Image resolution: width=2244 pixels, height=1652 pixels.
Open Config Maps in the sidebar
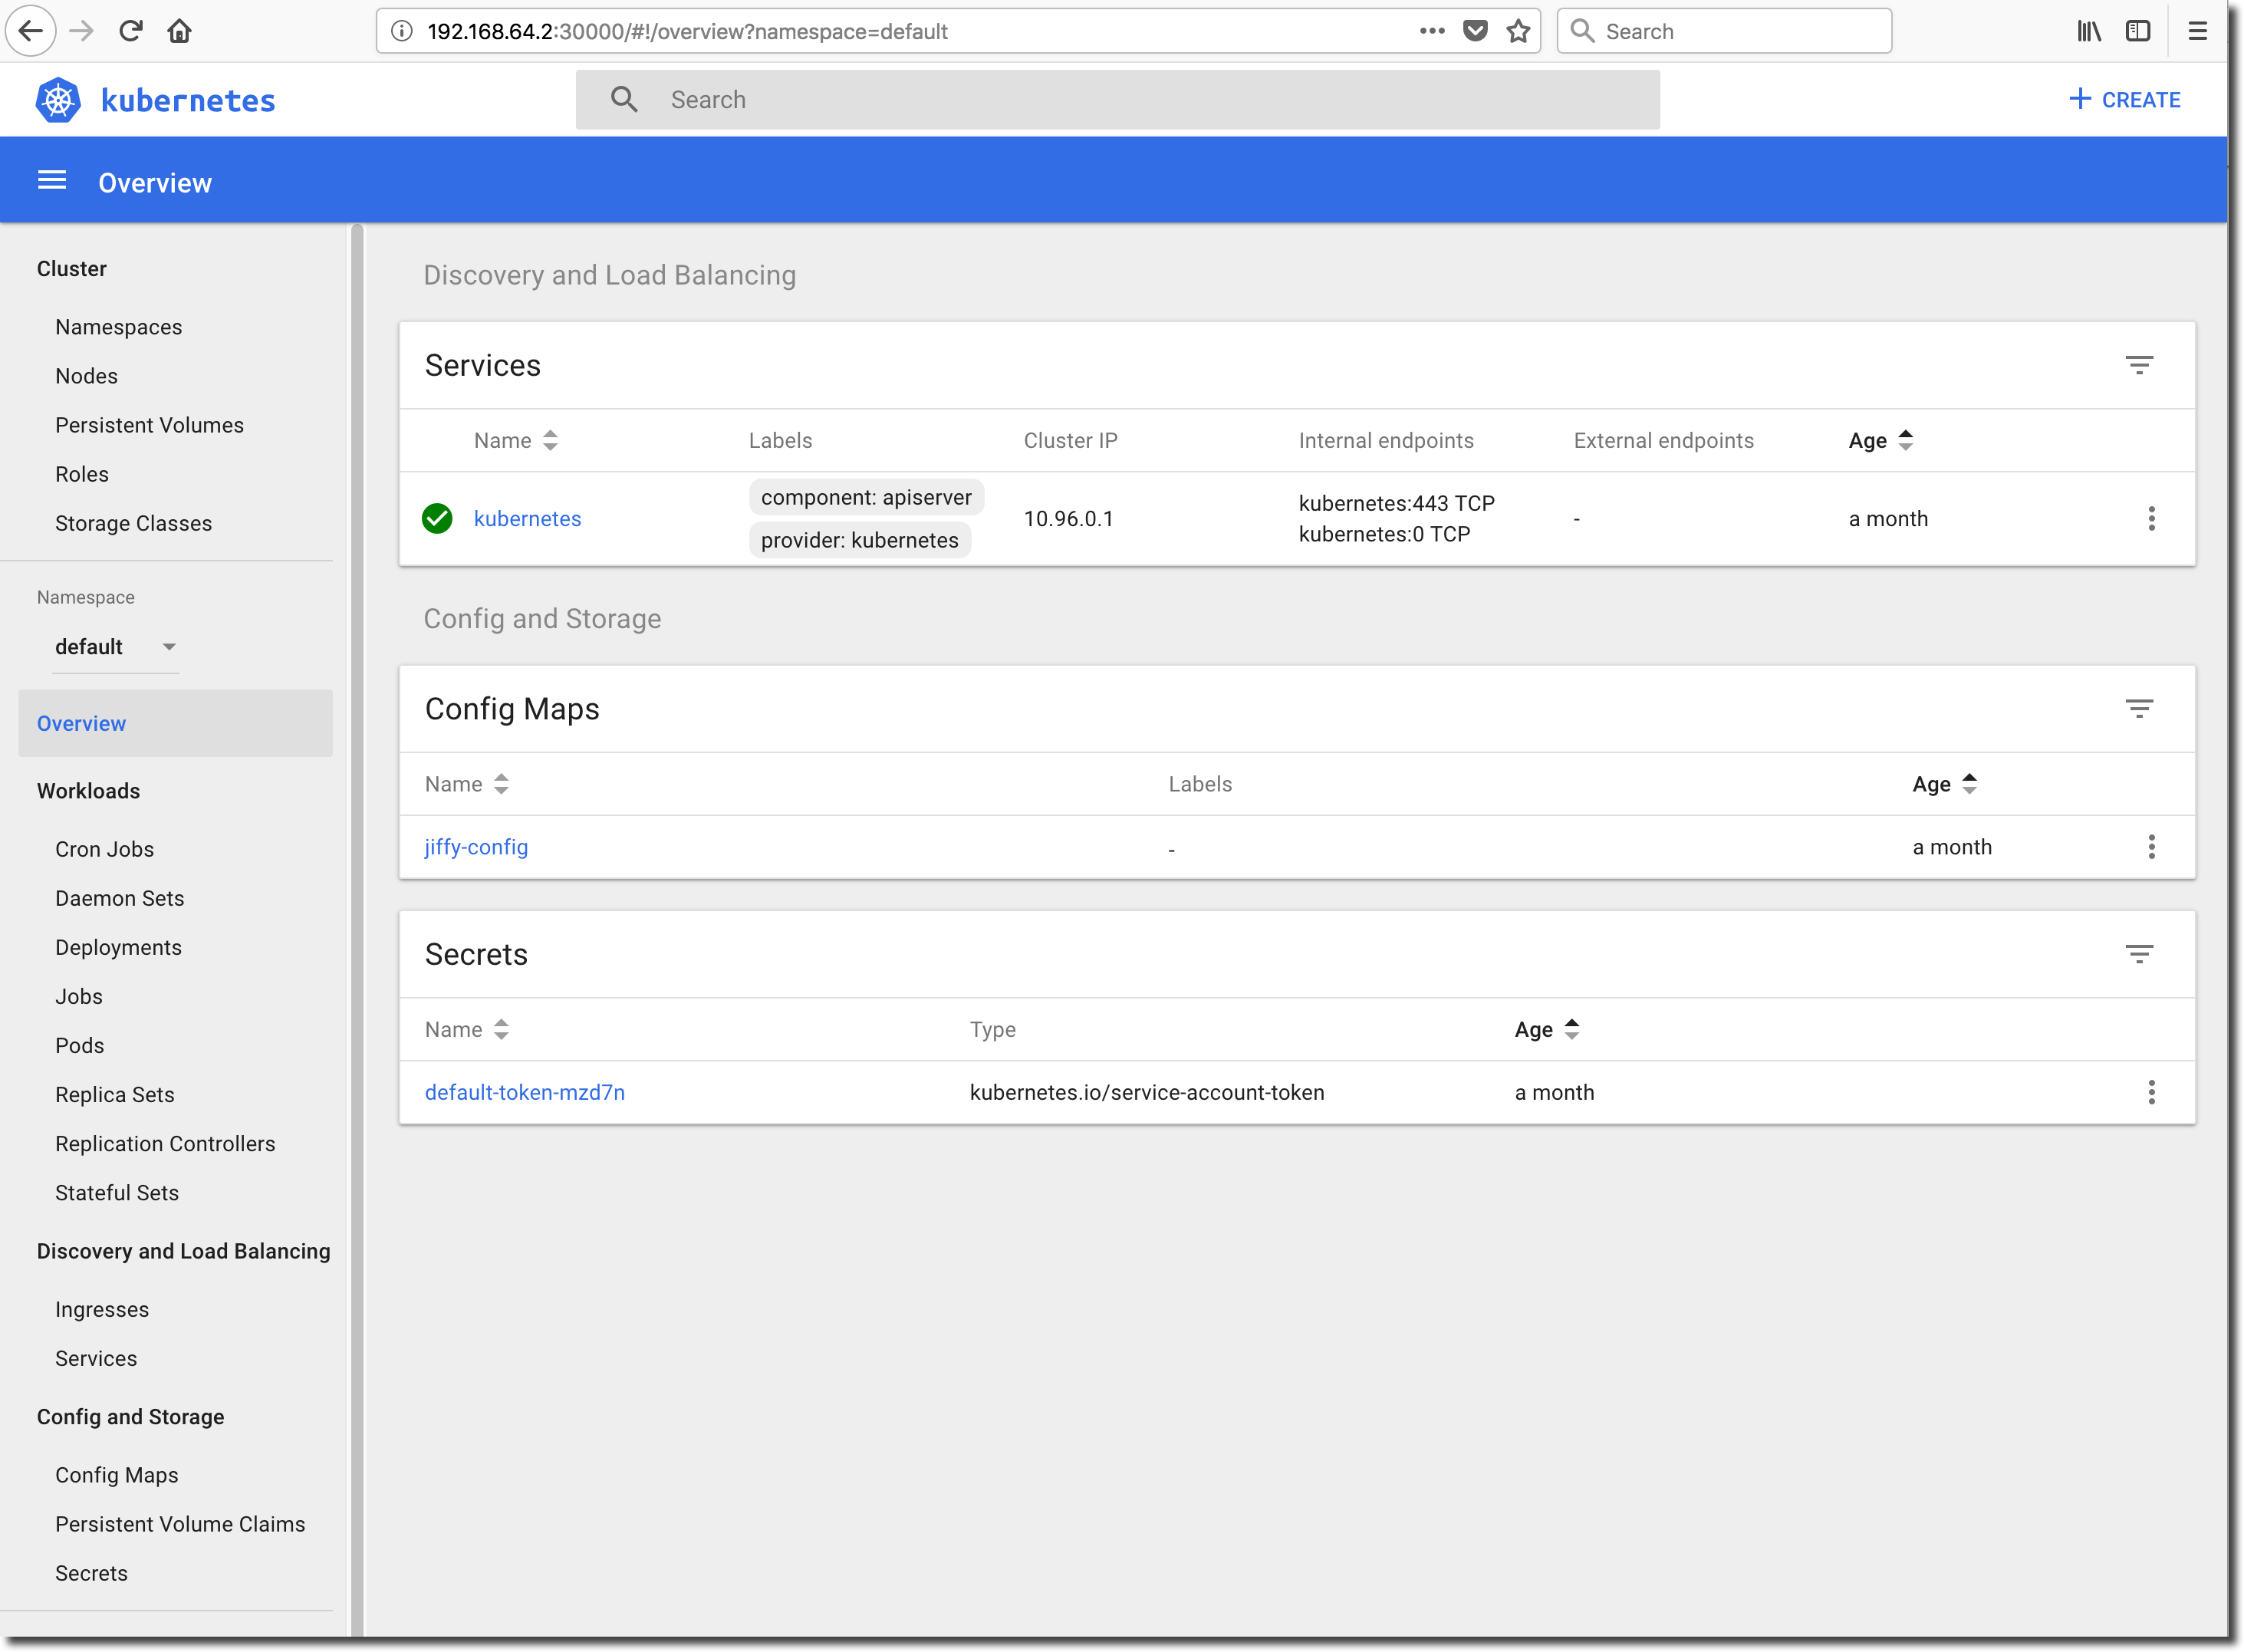tap(116, 1475)
